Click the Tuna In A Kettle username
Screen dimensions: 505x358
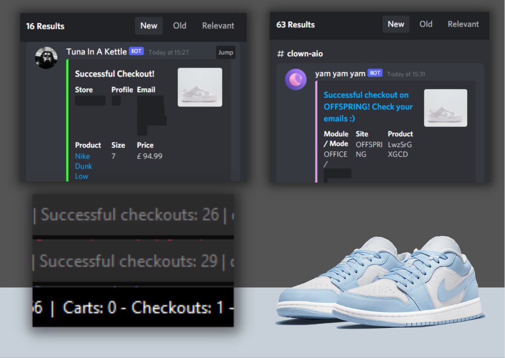96,51
